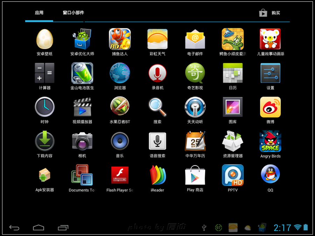
Task: Open 儿童故事动画版 bear app
Action: click(270, 39)
